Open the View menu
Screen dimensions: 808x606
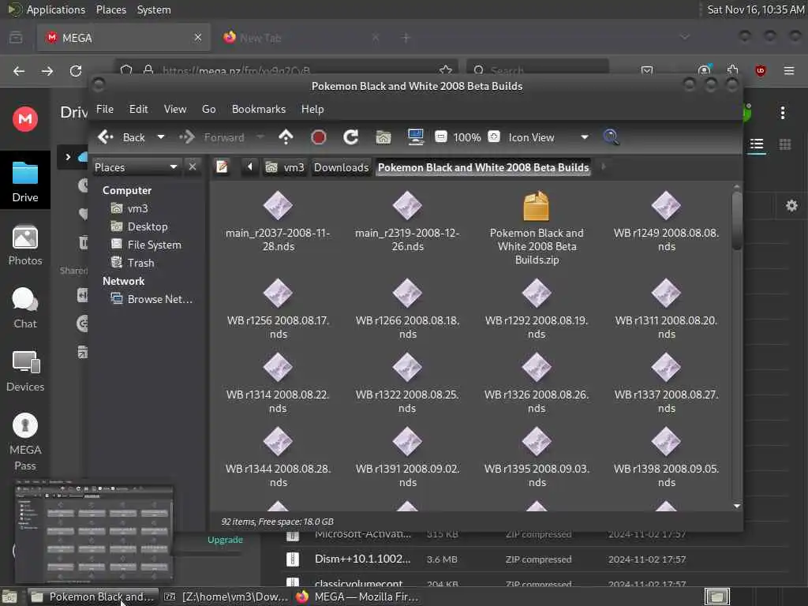(x=174, y=109)
